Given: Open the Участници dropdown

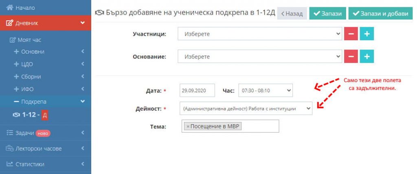Looking at the screenshot, I should (x=260, y=34).
